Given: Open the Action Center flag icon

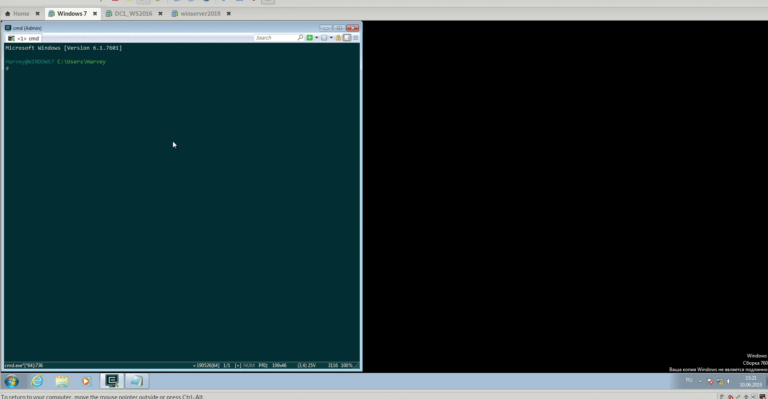Looking at the screenshot, I should pyautogui.click(x=710, y=381).
